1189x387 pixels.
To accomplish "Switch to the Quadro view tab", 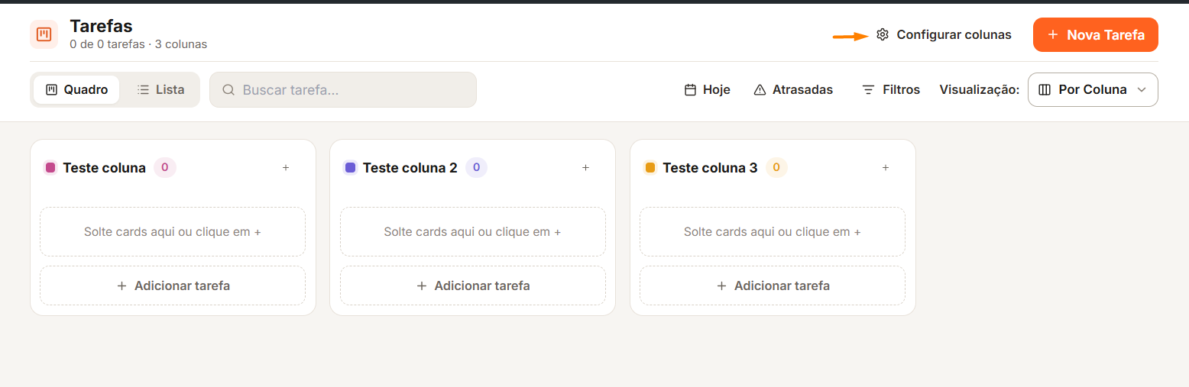I will 76,90.
